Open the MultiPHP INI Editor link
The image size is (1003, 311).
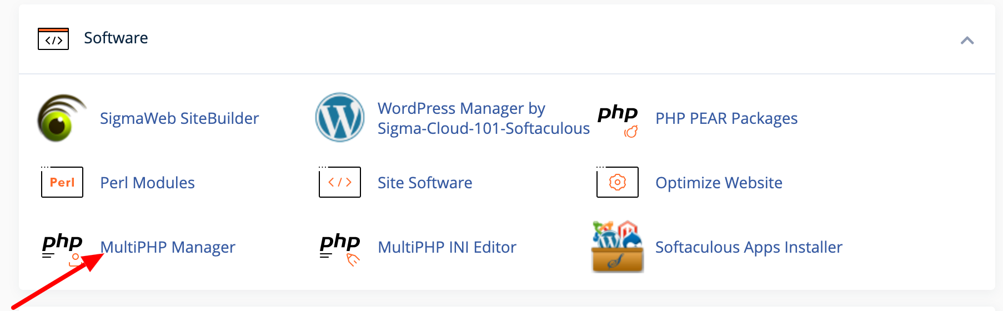point(447,247)
